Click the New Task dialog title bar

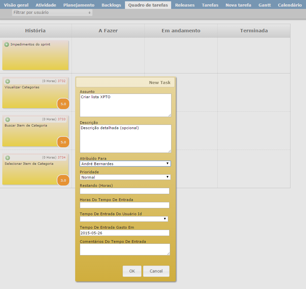[125, 82]
